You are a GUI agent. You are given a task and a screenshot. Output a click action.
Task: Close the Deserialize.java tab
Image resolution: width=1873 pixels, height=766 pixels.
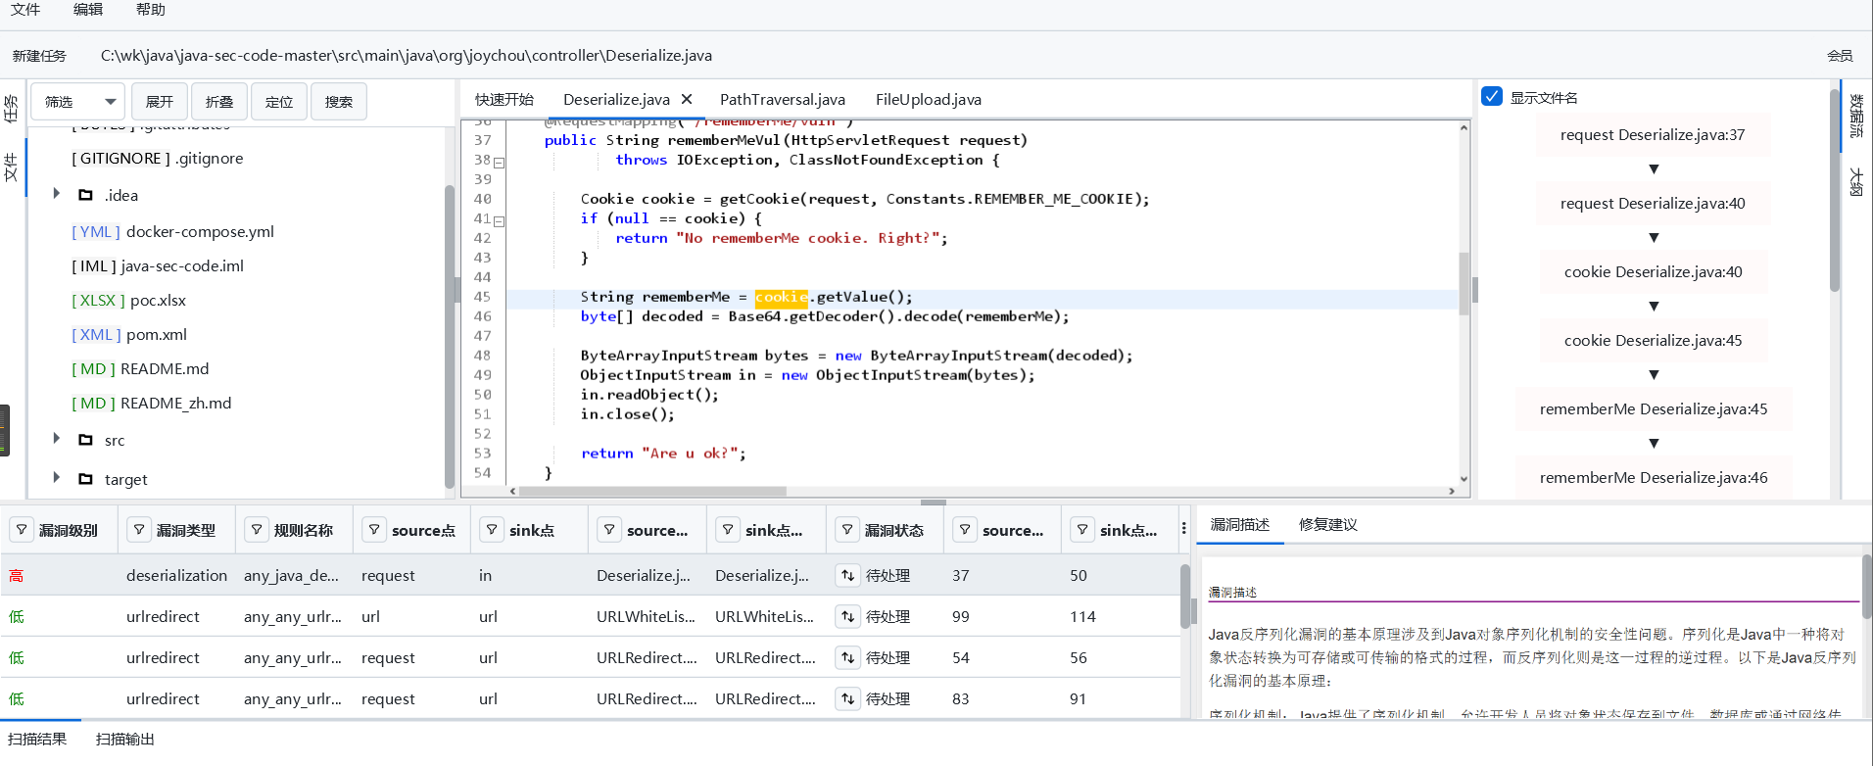[687, 99]
